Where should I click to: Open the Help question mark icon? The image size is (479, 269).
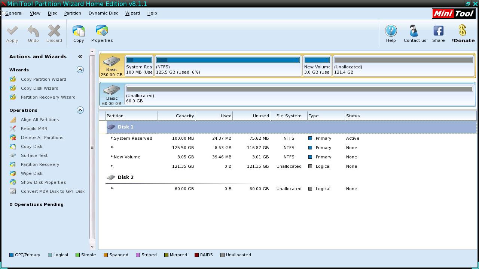391,31
